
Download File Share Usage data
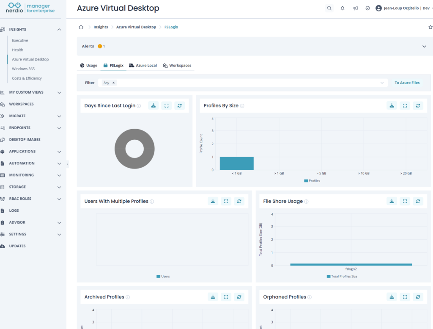(x=392, y=201)
